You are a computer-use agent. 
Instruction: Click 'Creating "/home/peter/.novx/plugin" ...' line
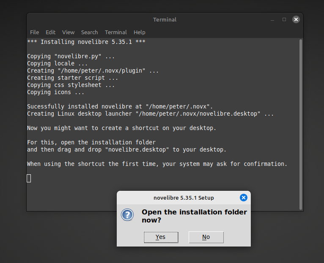[x=93, y=70]
